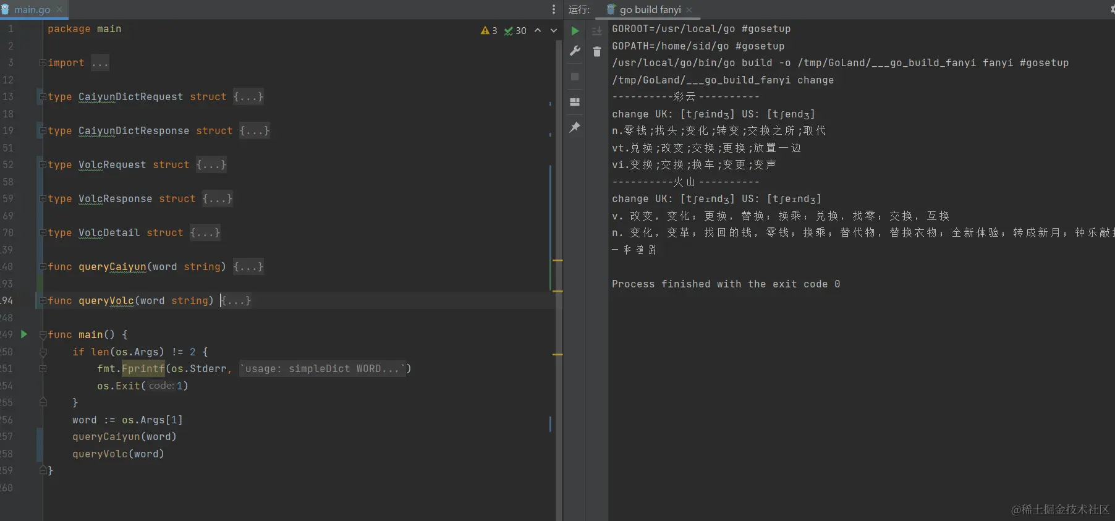Click the folded import ellipsis placeholder
This screenshot has height=521, width=1115.
[x=100, y=63]
